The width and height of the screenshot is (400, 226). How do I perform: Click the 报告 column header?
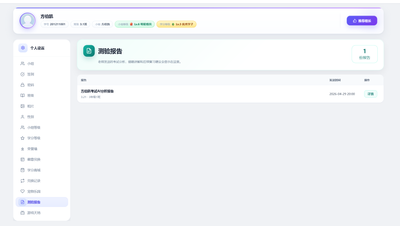pyautogui.click(x=84, y=80)
